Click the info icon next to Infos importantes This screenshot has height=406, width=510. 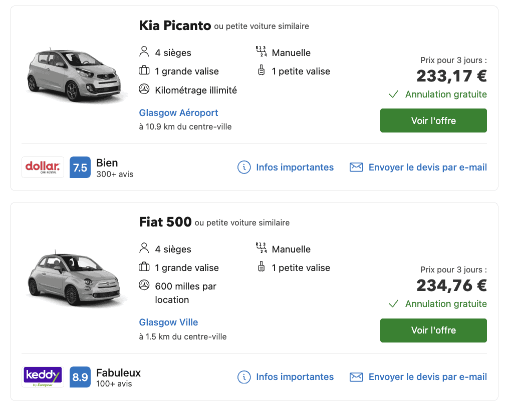(x=244, y=167)
